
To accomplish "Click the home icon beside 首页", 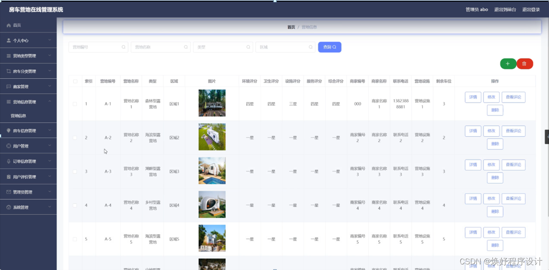I will point(9,25).
